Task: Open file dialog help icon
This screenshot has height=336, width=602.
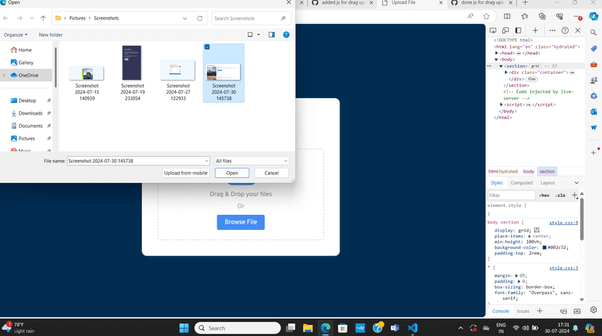Action: 286,35
